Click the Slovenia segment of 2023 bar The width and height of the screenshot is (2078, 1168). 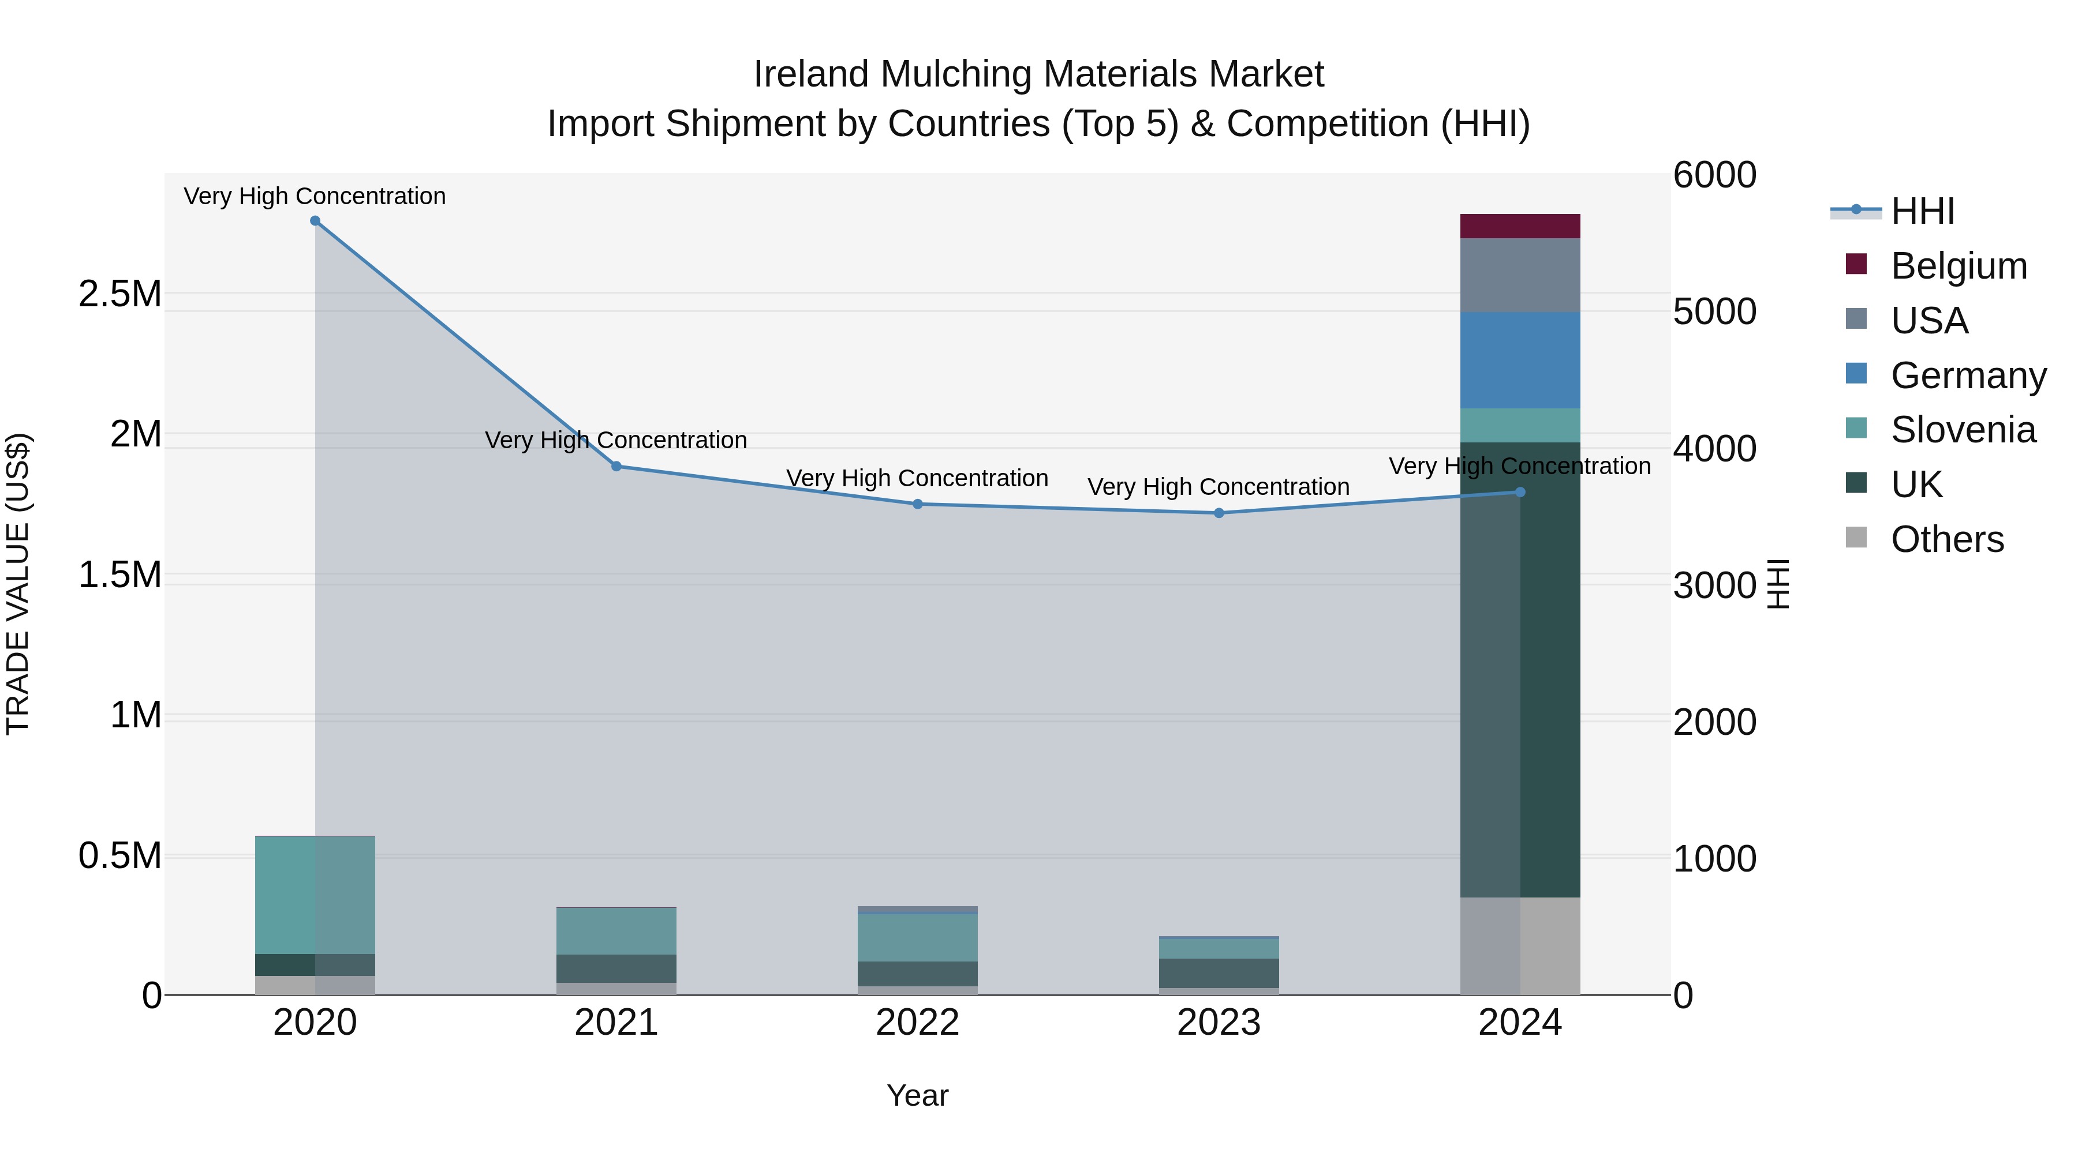(1219, 949)
